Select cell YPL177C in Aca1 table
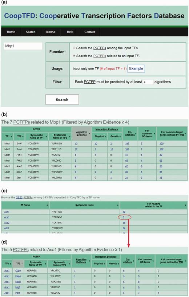Image resolution: width=189 pixels, height=297 pixels. (59, 271)
